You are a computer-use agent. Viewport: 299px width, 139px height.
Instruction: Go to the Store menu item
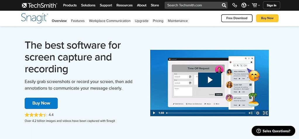155,5
